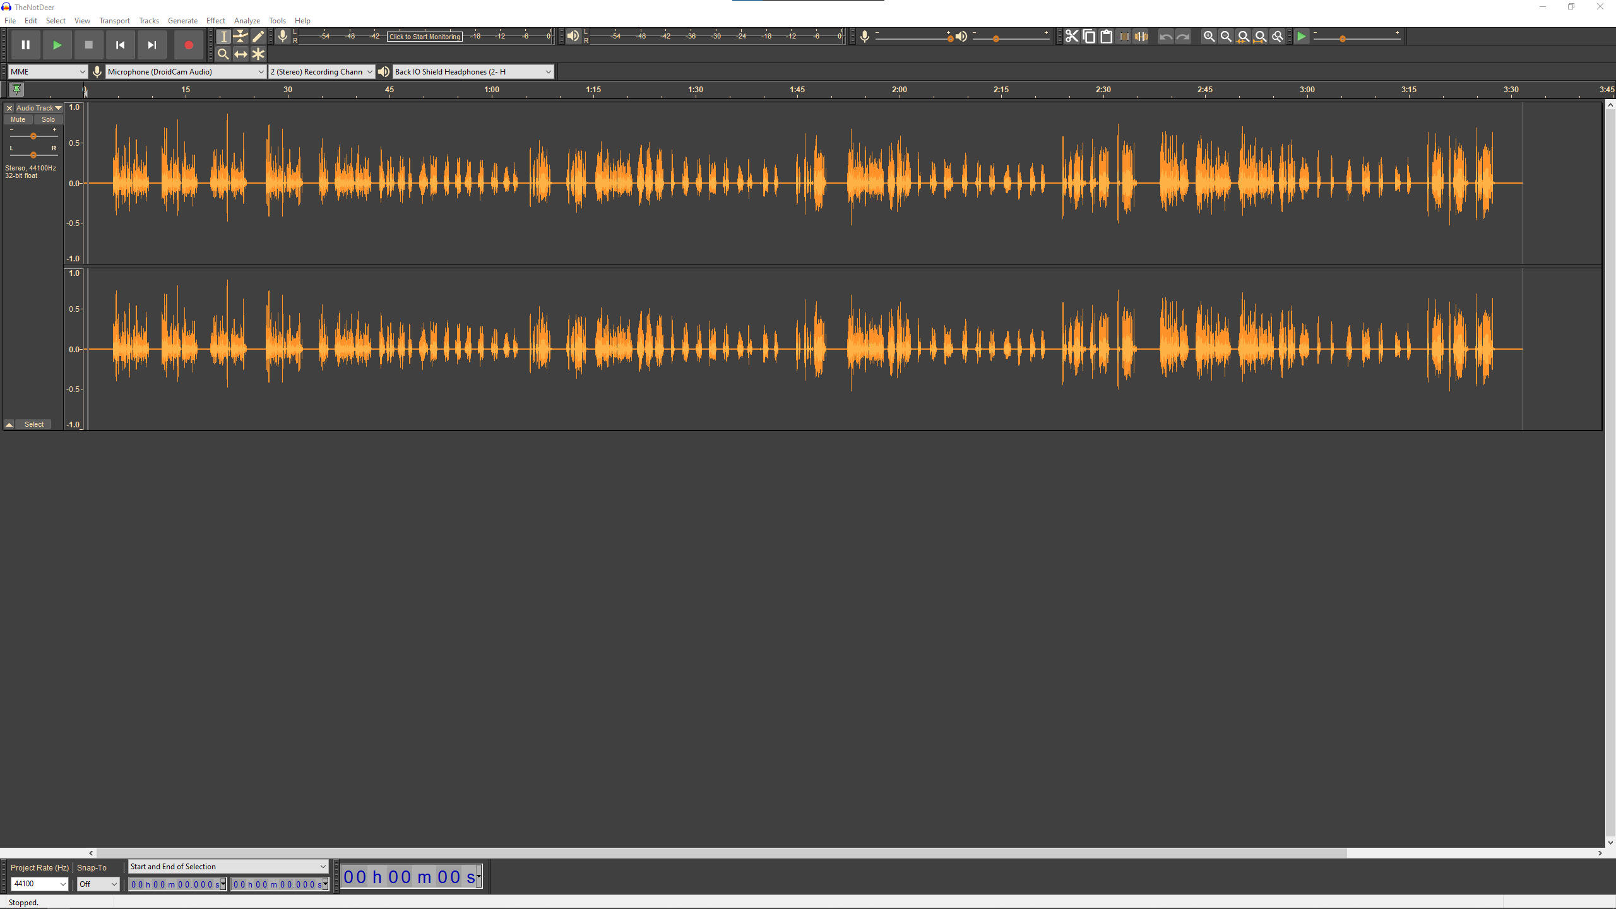Screen dimensions: 1616x909
Task: Select the Multi-Tool asterisk icon
Action: click(x=258, y=54)
